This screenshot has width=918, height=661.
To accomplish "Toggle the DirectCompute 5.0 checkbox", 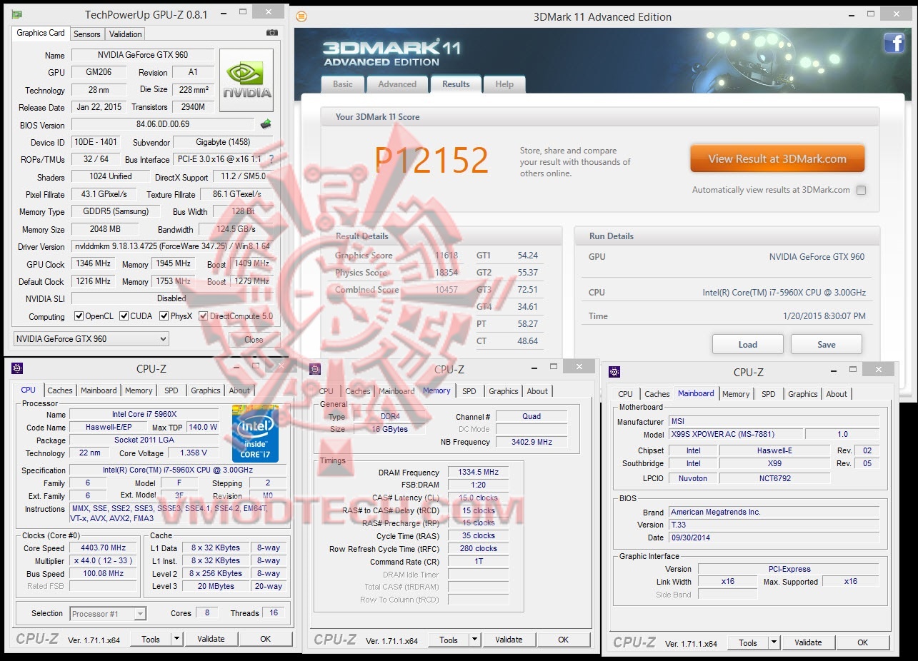I will point(204,316).
